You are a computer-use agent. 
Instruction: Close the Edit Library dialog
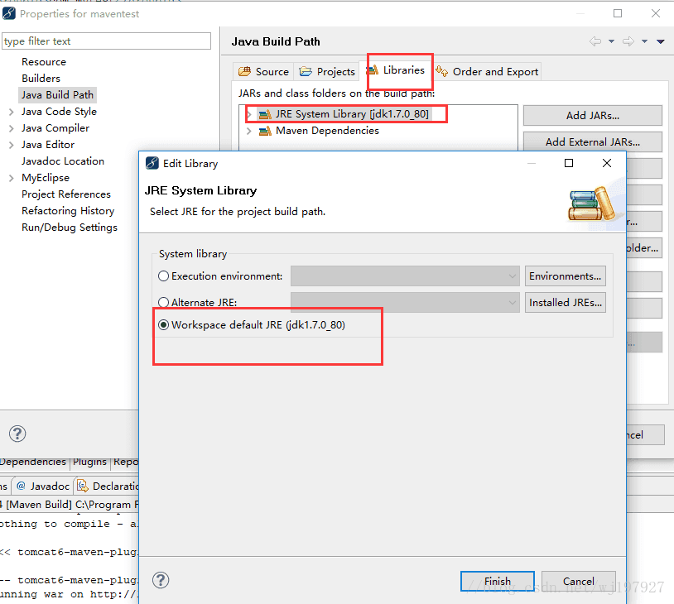[607, 163]
